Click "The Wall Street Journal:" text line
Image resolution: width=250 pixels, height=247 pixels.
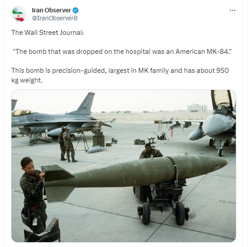pyautogui.click(x=48, y=33)
